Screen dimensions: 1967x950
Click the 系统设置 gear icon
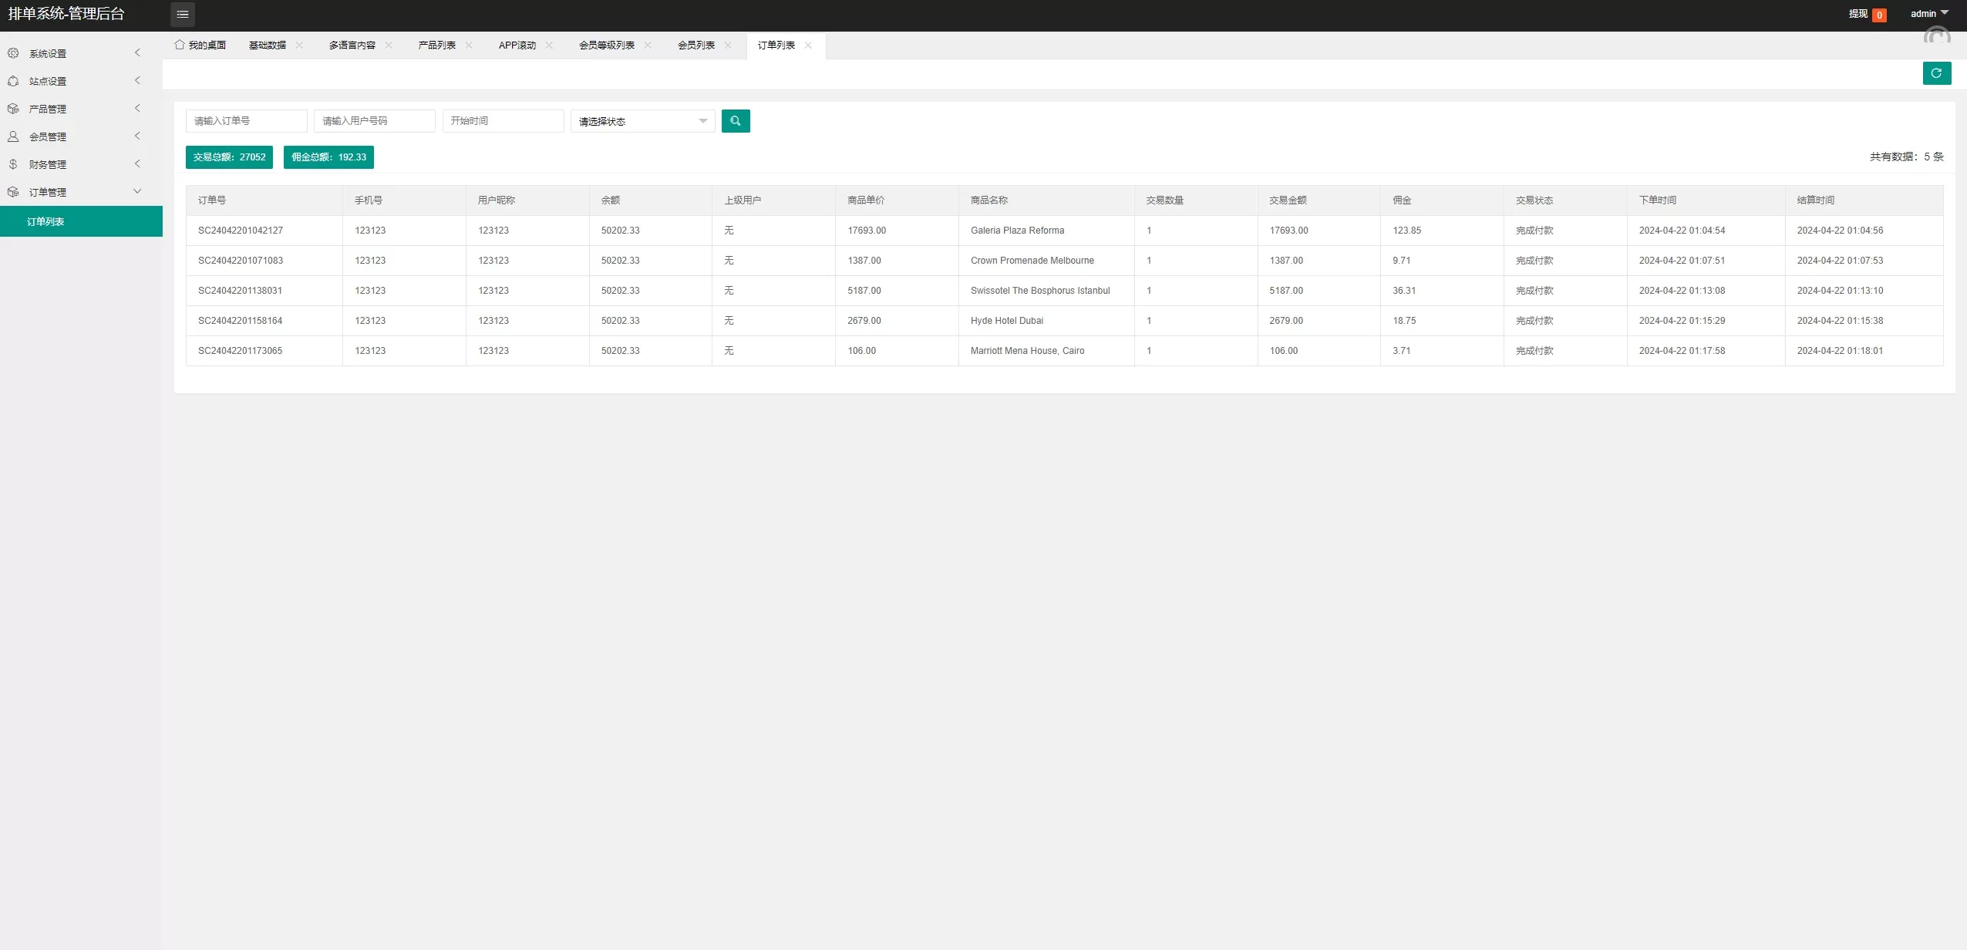(x=13, y=53)
